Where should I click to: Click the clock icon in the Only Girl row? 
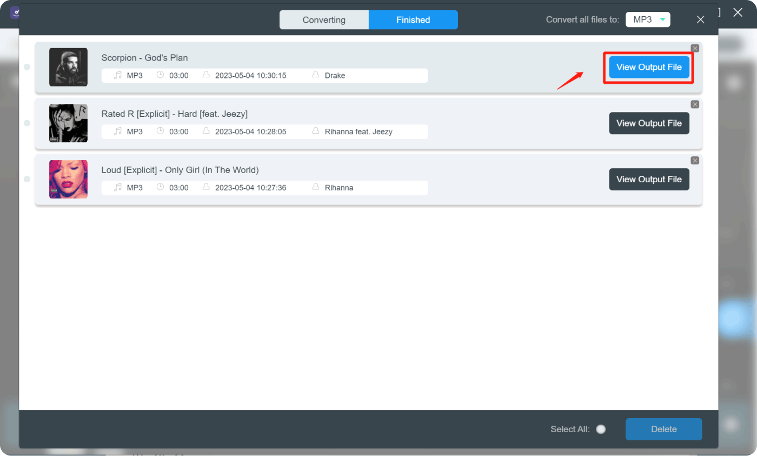click(160, 187)
